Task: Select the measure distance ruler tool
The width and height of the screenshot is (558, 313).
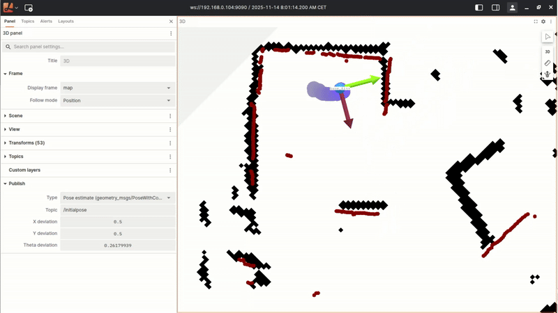Action: tap(548, 63)
